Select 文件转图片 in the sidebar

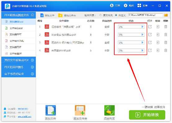tap(19, 54)
